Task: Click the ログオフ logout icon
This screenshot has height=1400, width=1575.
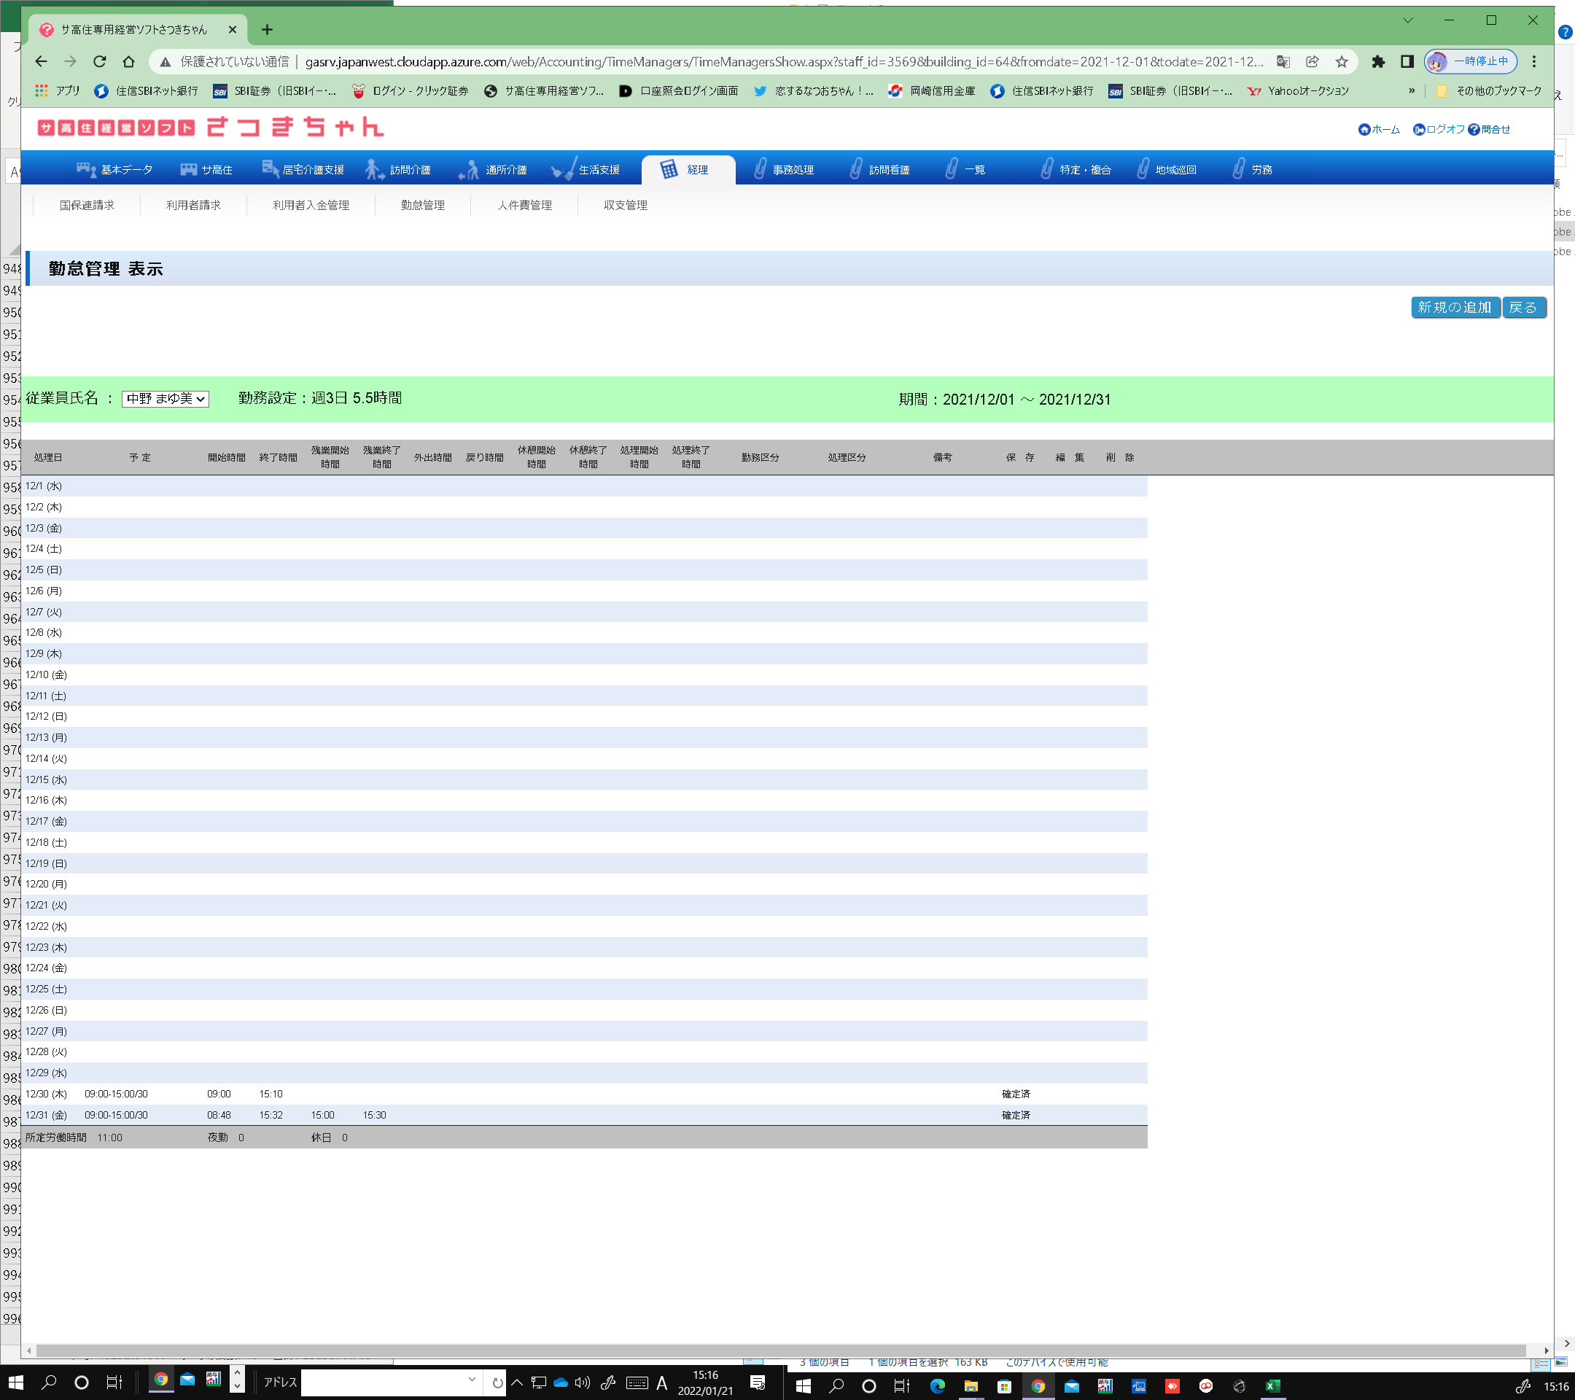Action: tap(1418, 130)
